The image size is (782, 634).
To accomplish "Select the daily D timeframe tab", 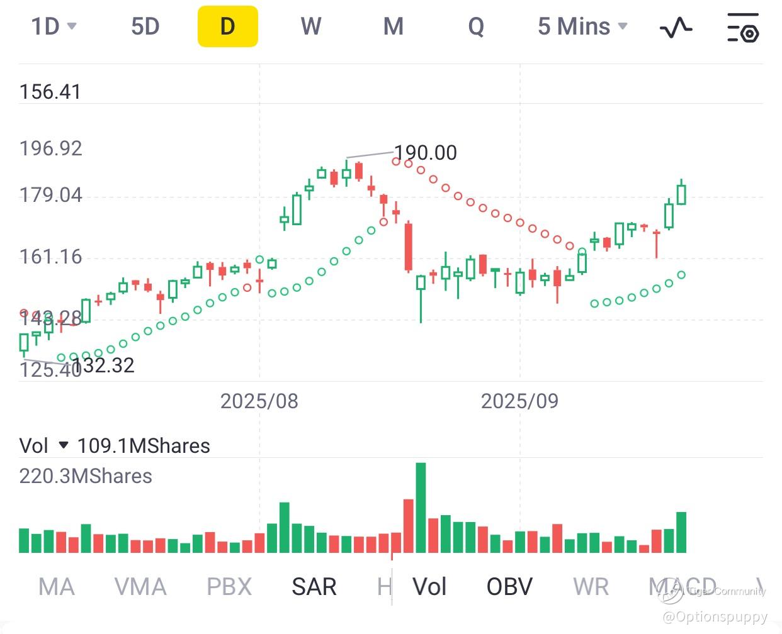I will coord(227,27).
